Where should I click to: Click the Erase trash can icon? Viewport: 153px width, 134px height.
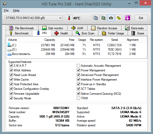(x=133, y=33)
